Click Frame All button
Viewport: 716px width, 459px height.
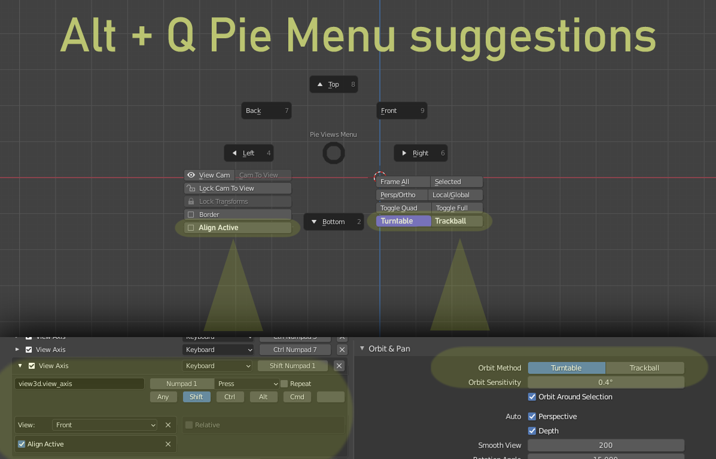403,182
